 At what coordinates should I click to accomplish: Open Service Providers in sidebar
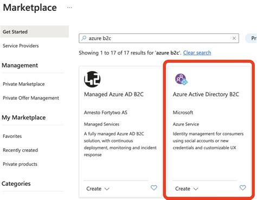[21, 46]
